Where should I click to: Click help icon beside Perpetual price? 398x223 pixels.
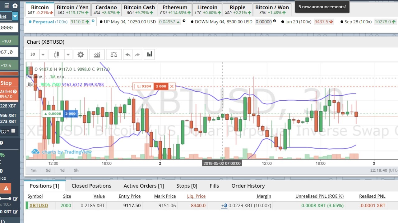[x=93, y=21]
